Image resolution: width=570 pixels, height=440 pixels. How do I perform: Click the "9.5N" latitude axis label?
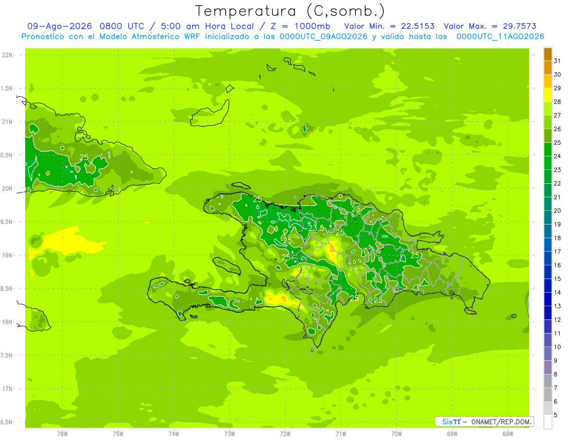pyautogui.click(x=7, y=222)
